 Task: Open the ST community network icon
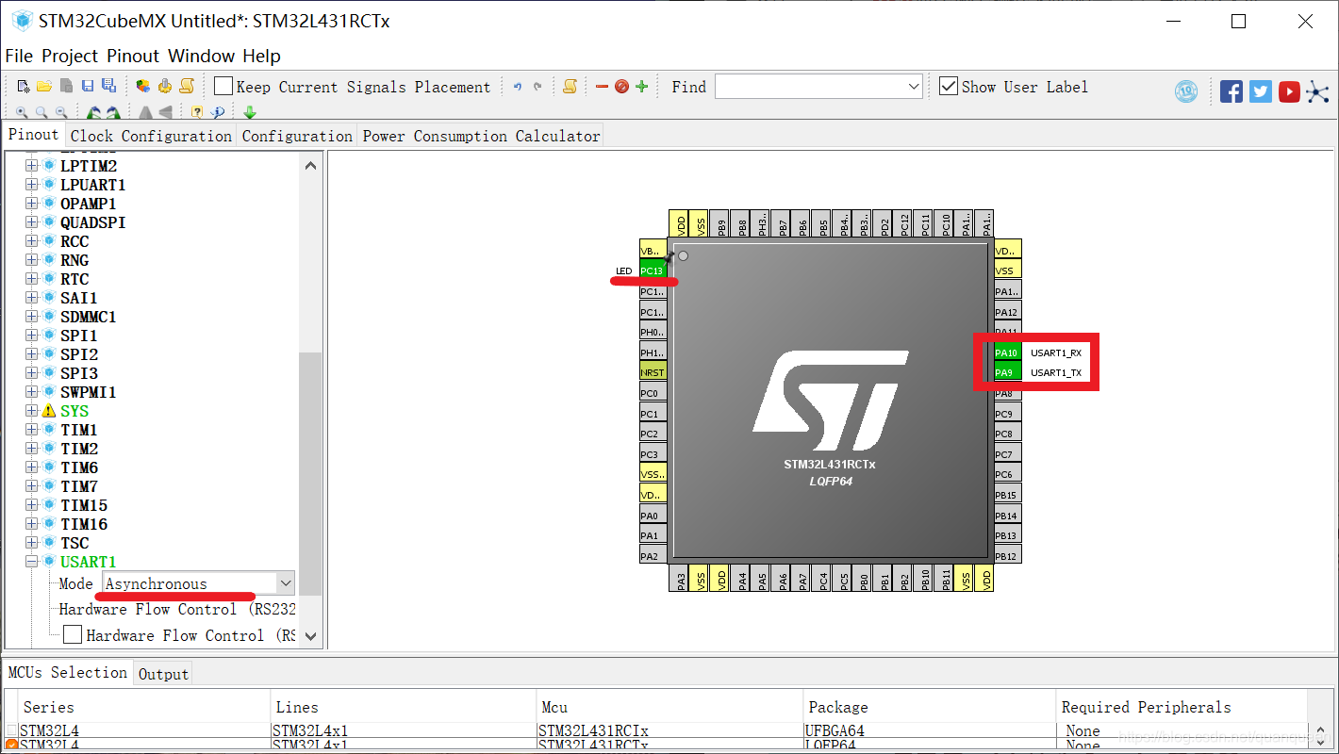[x=1317, y=91]
